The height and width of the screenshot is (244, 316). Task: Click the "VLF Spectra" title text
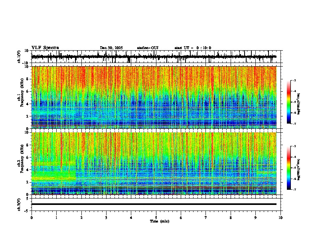pyautogui.click(x=45, y=48)
